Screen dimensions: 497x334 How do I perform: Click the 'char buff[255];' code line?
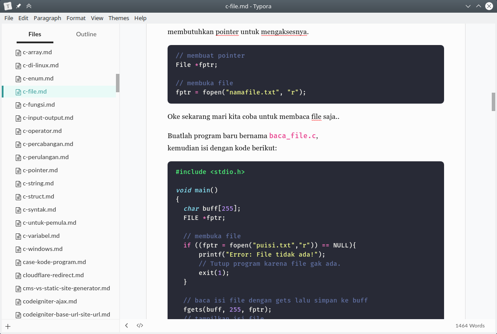[x=212, y=209]
